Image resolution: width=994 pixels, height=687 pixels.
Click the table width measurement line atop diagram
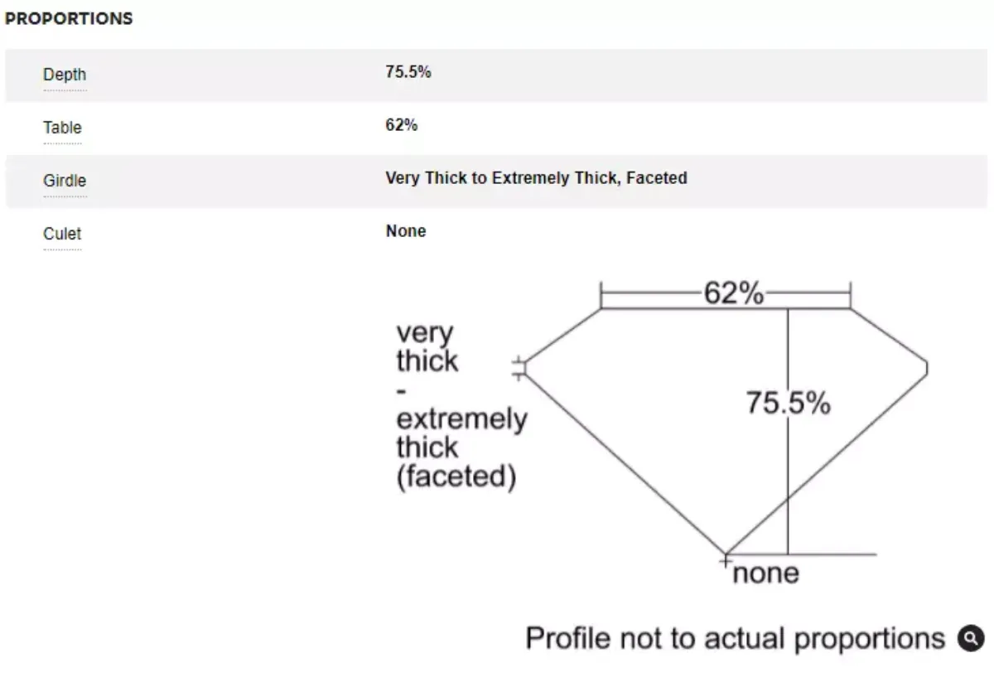(x=726, y=294)
